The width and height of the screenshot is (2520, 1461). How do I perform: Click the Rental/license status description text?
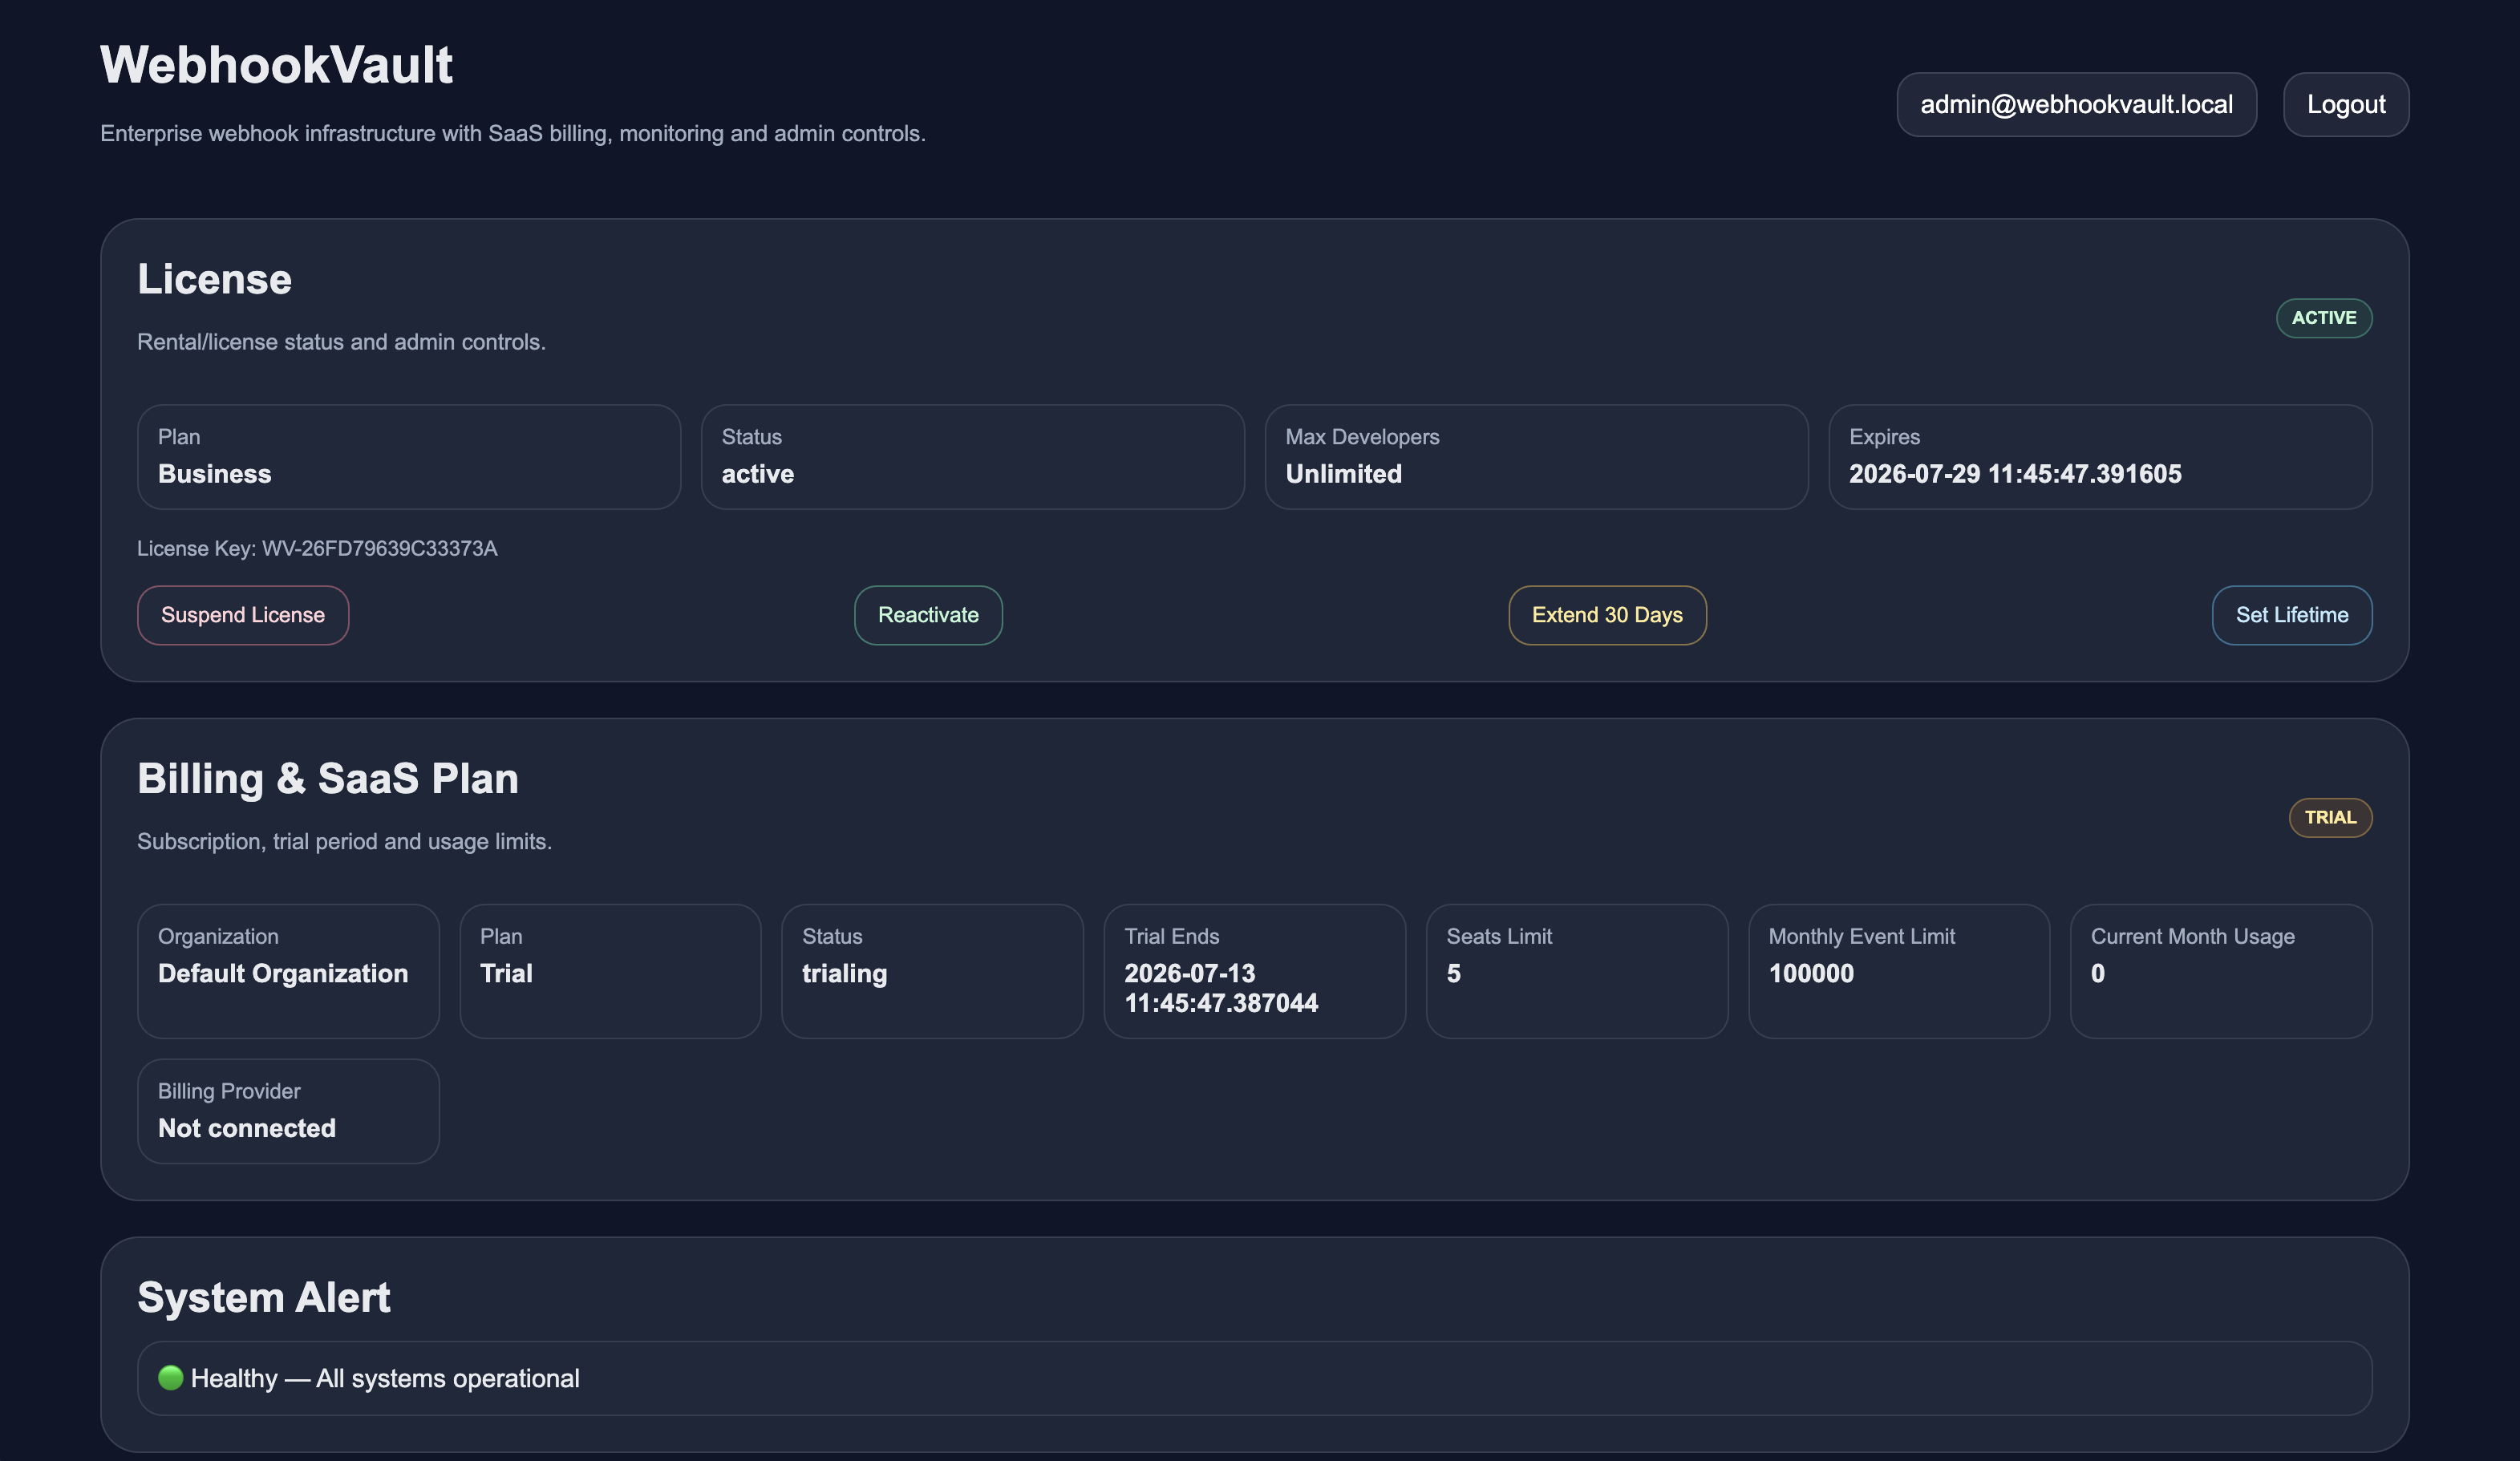pos(341,342)
